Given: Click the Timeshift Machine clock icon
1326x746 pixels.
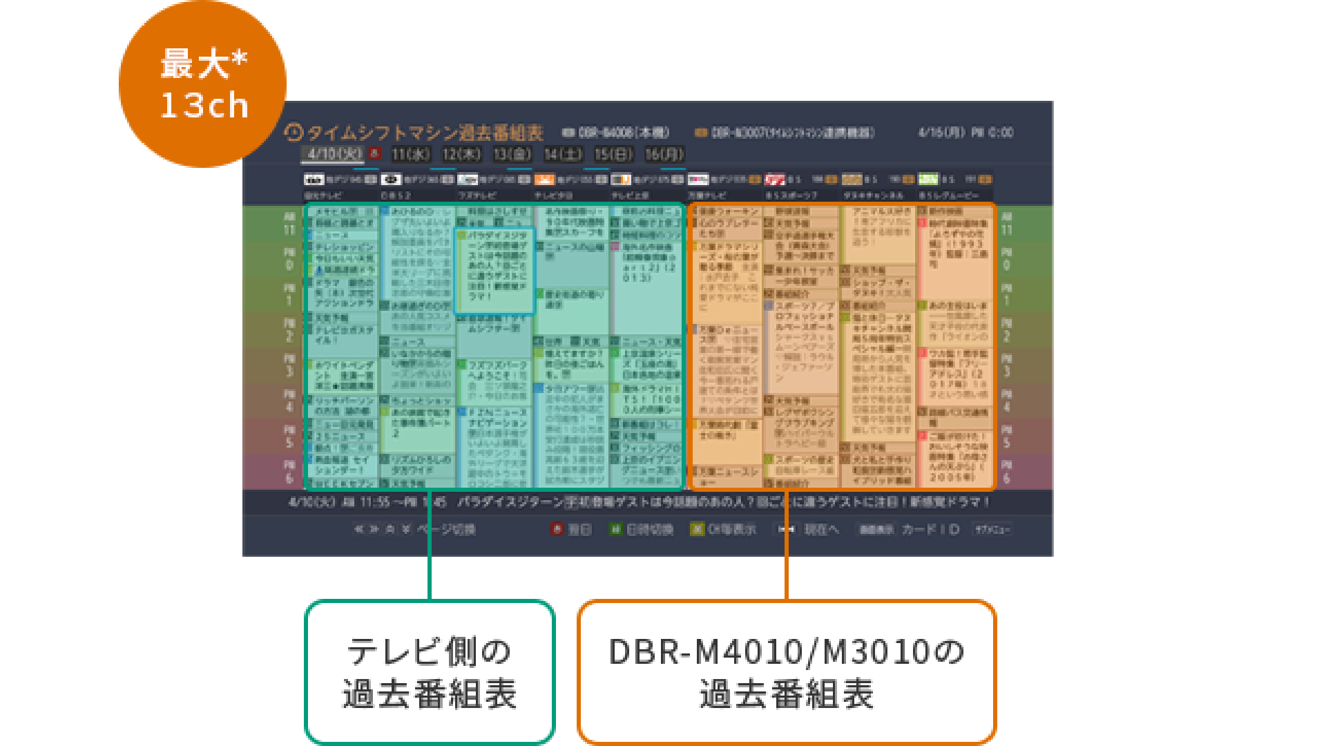Looking at the screenshot, I should click(294, 132).
